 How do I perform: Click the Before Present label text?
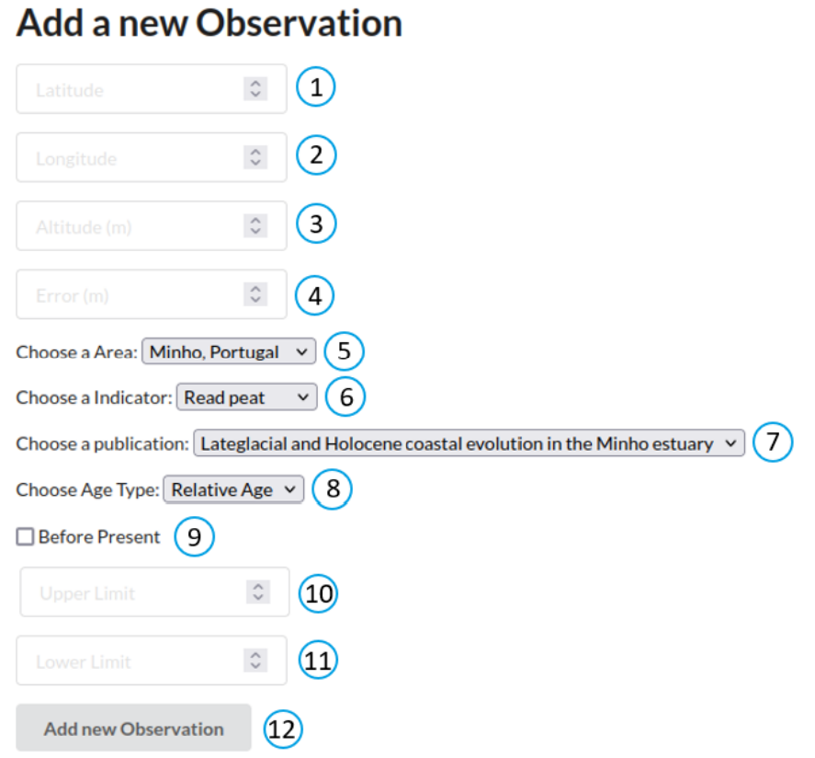click(99, 537)
